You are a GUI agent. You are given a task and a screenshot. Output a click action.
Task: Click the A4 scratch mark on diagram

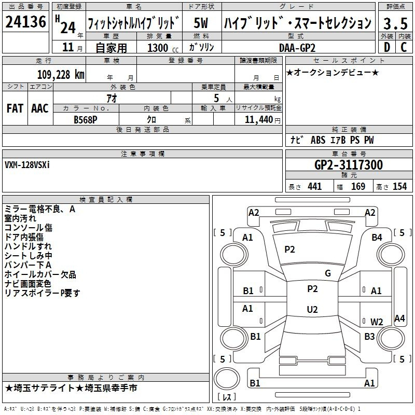(x=399, y=319)
